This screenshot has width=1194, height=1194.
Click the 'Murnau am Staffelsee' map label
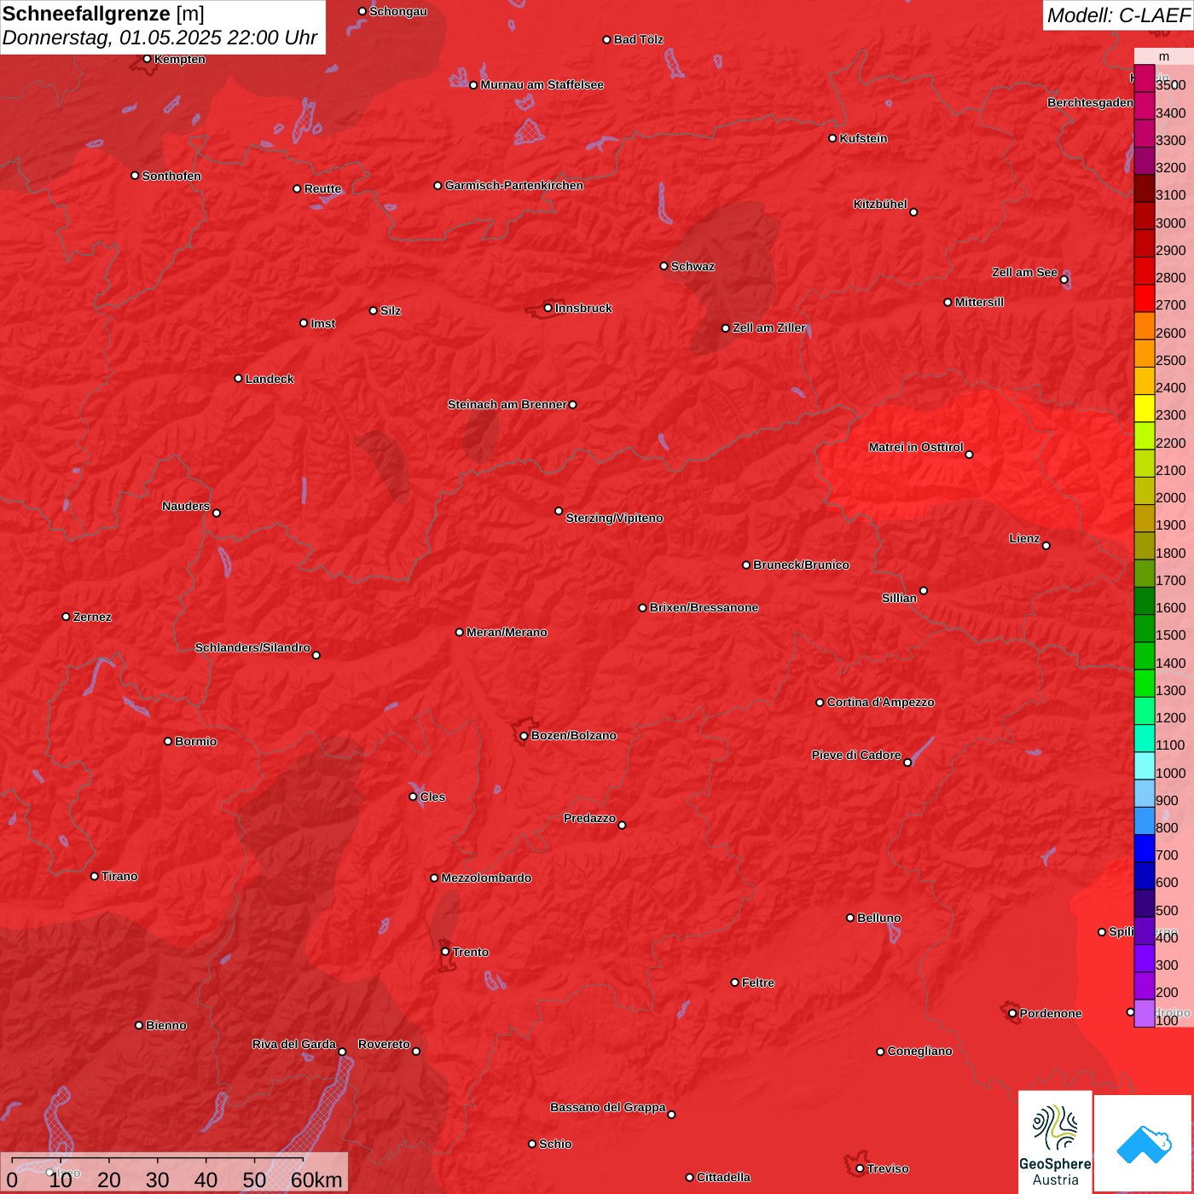click(x=542, y=84)
